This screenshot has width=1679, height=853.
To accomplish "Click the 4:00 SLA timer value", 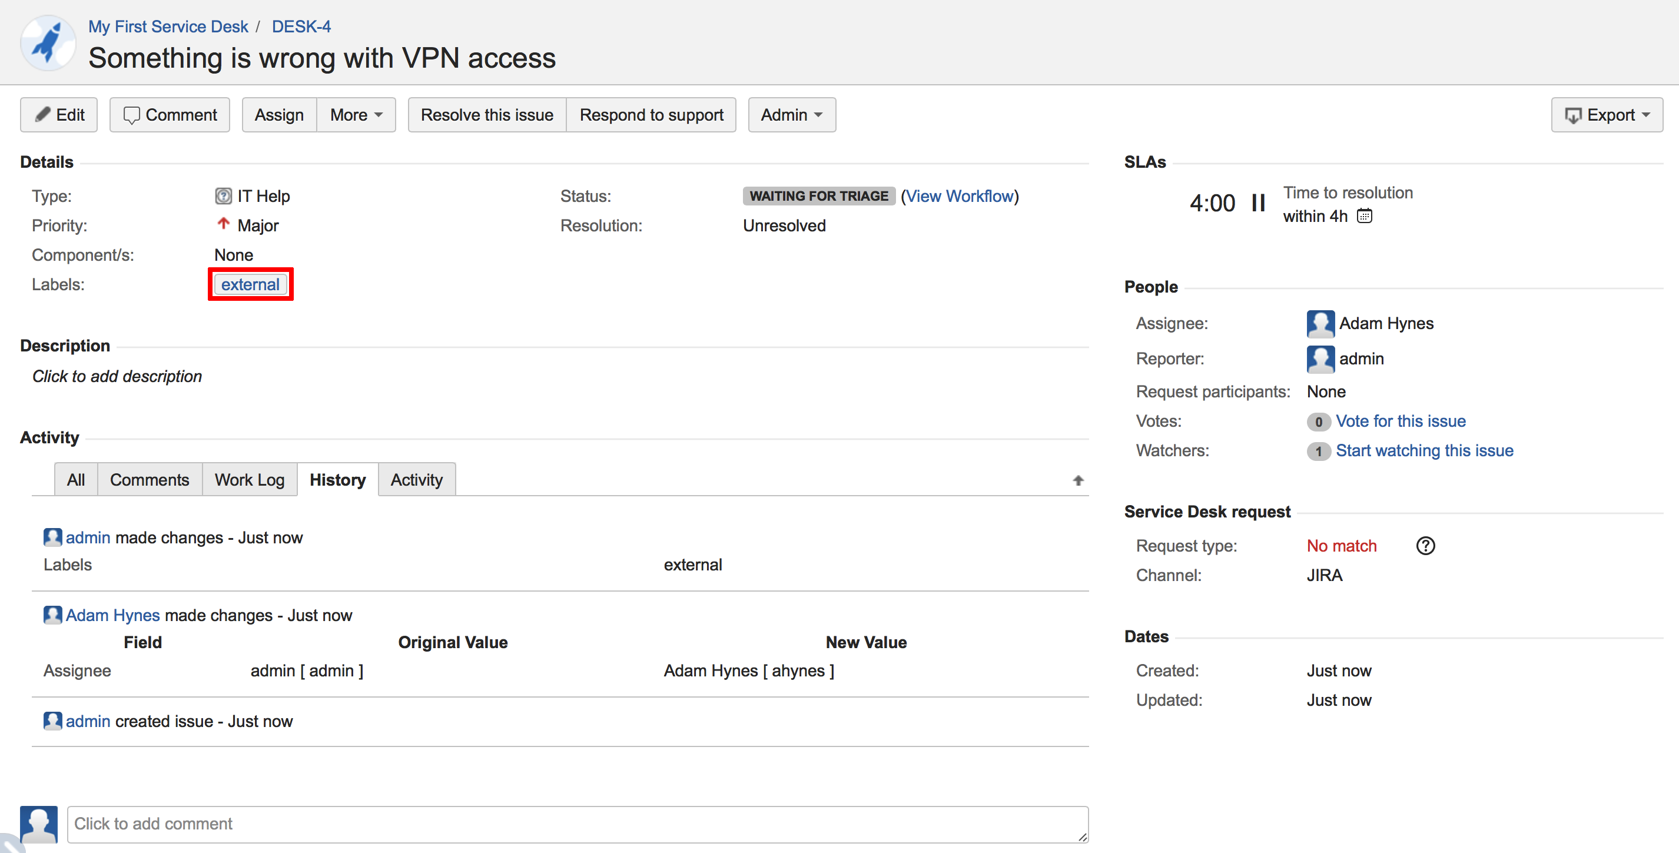I will pyautogui.click(x=1212, y=203).
